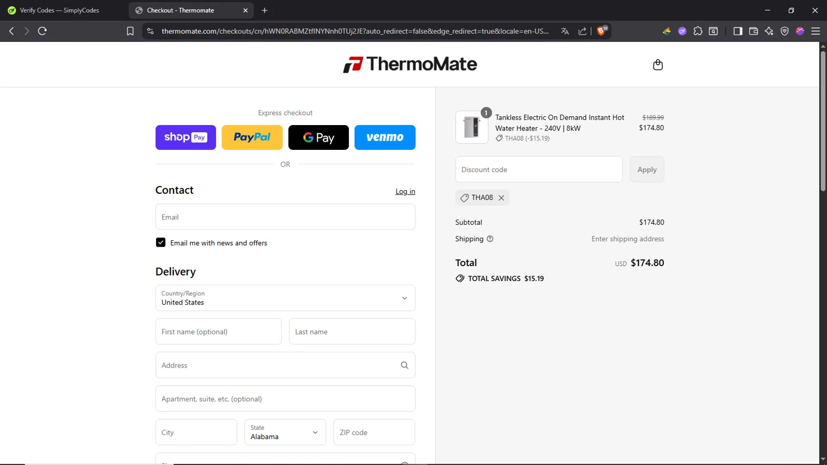
Task: Click the Apartment, suite, etc. field
Action: click(x=285, y=399)
